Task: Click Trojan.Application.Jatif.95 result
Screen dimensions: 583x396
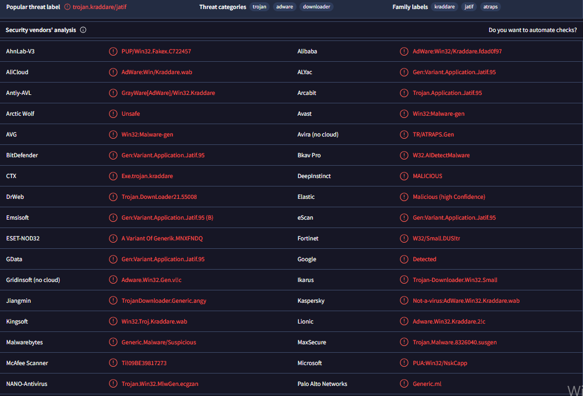Action: pyautogui.click(x=447, y=93)
